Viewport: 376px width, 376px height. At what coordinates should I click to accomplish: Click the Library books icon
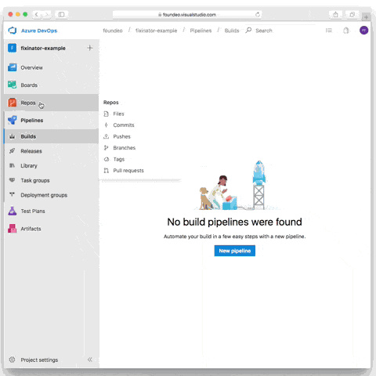point(12,165)
